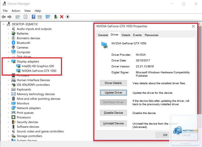Close the NVIDIA GeForce GTX 1050 Properties dialog
The height and width of the screenshot is (147, 202).
(x=193, y=26)
